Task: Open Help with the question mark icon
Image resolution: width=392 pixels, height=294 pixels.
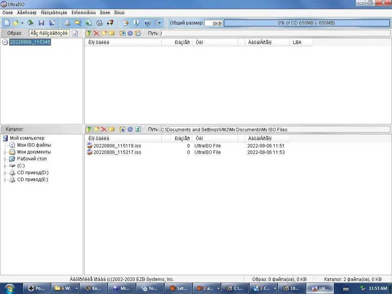Action: coord(147,23)
